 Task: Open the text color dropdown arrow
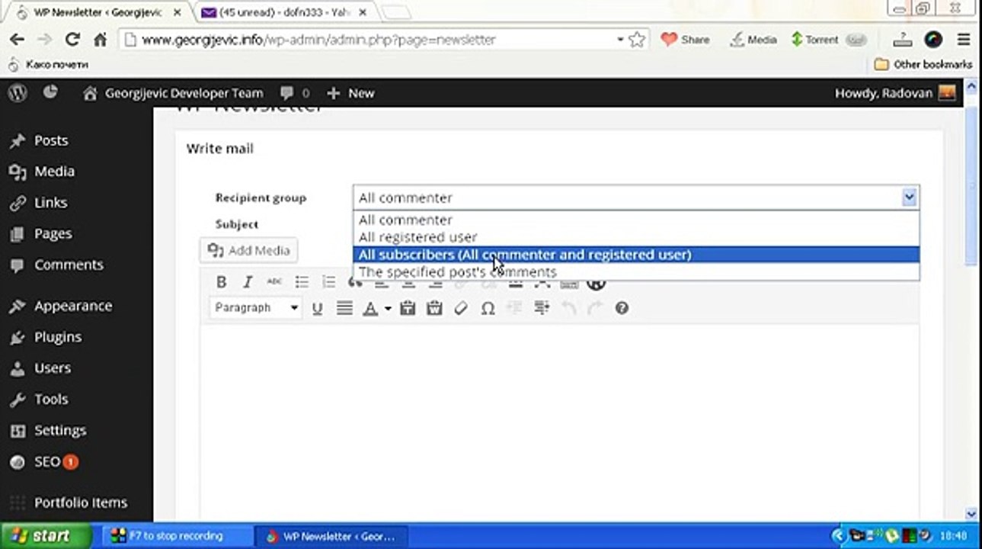(x=388, y=308)
